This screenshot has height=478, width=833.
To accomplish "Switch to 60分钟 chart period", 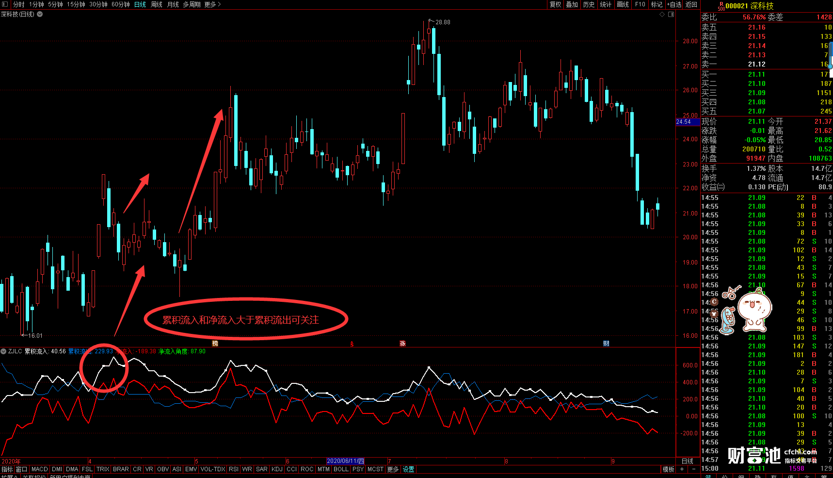I will point(121,4).
